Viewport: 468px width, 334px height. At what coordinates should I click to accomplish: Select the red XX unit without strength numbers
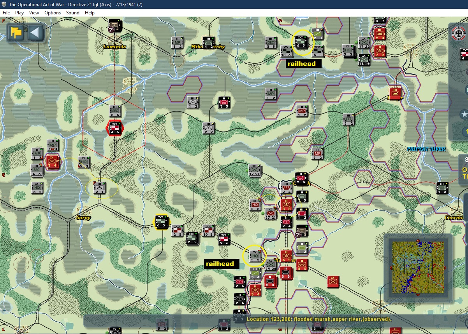333,282
